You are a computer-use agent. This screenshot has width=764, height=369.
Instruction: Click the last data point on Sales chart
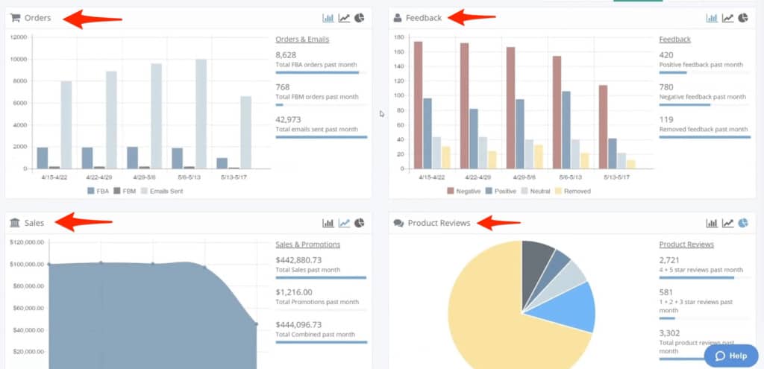[x=257, y=324]
